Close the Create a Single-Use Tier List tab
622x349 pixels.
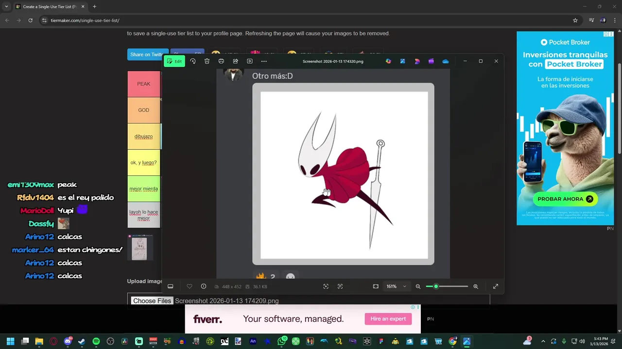[83, 7]
